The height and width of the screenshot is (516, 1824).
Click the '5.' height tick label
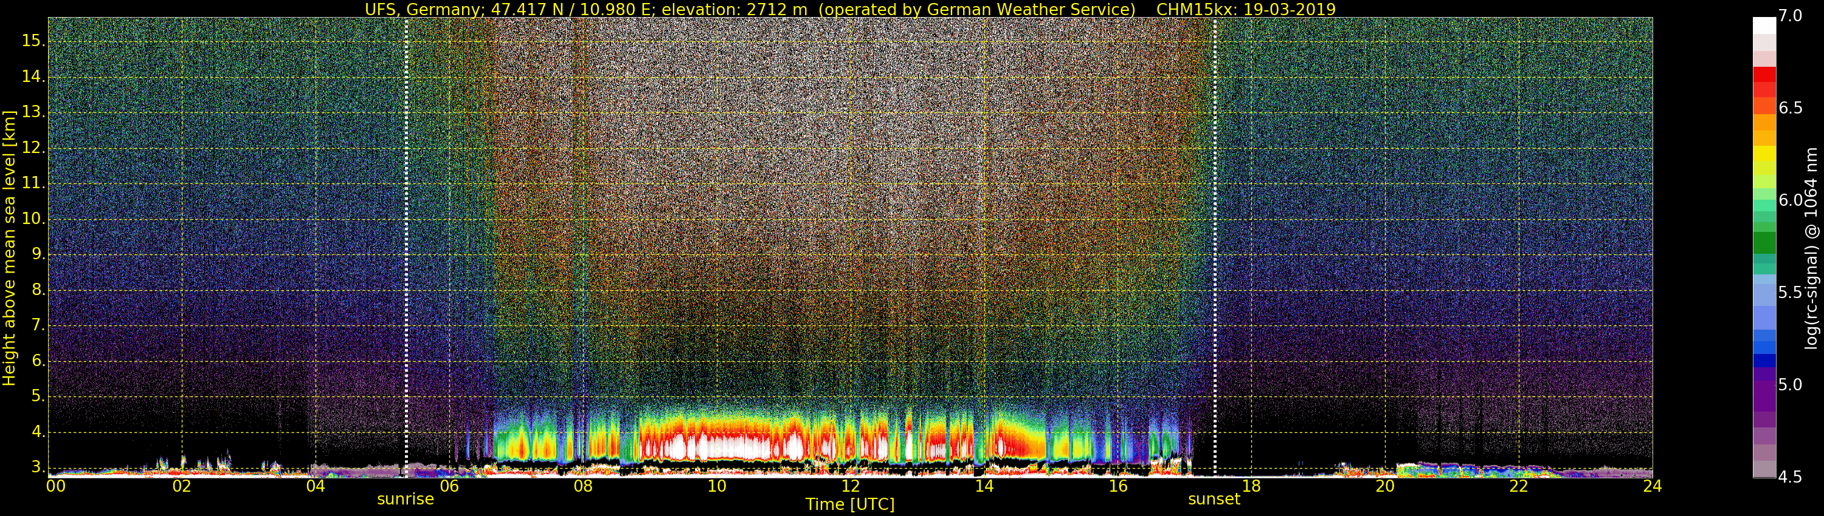coord(38,396)
